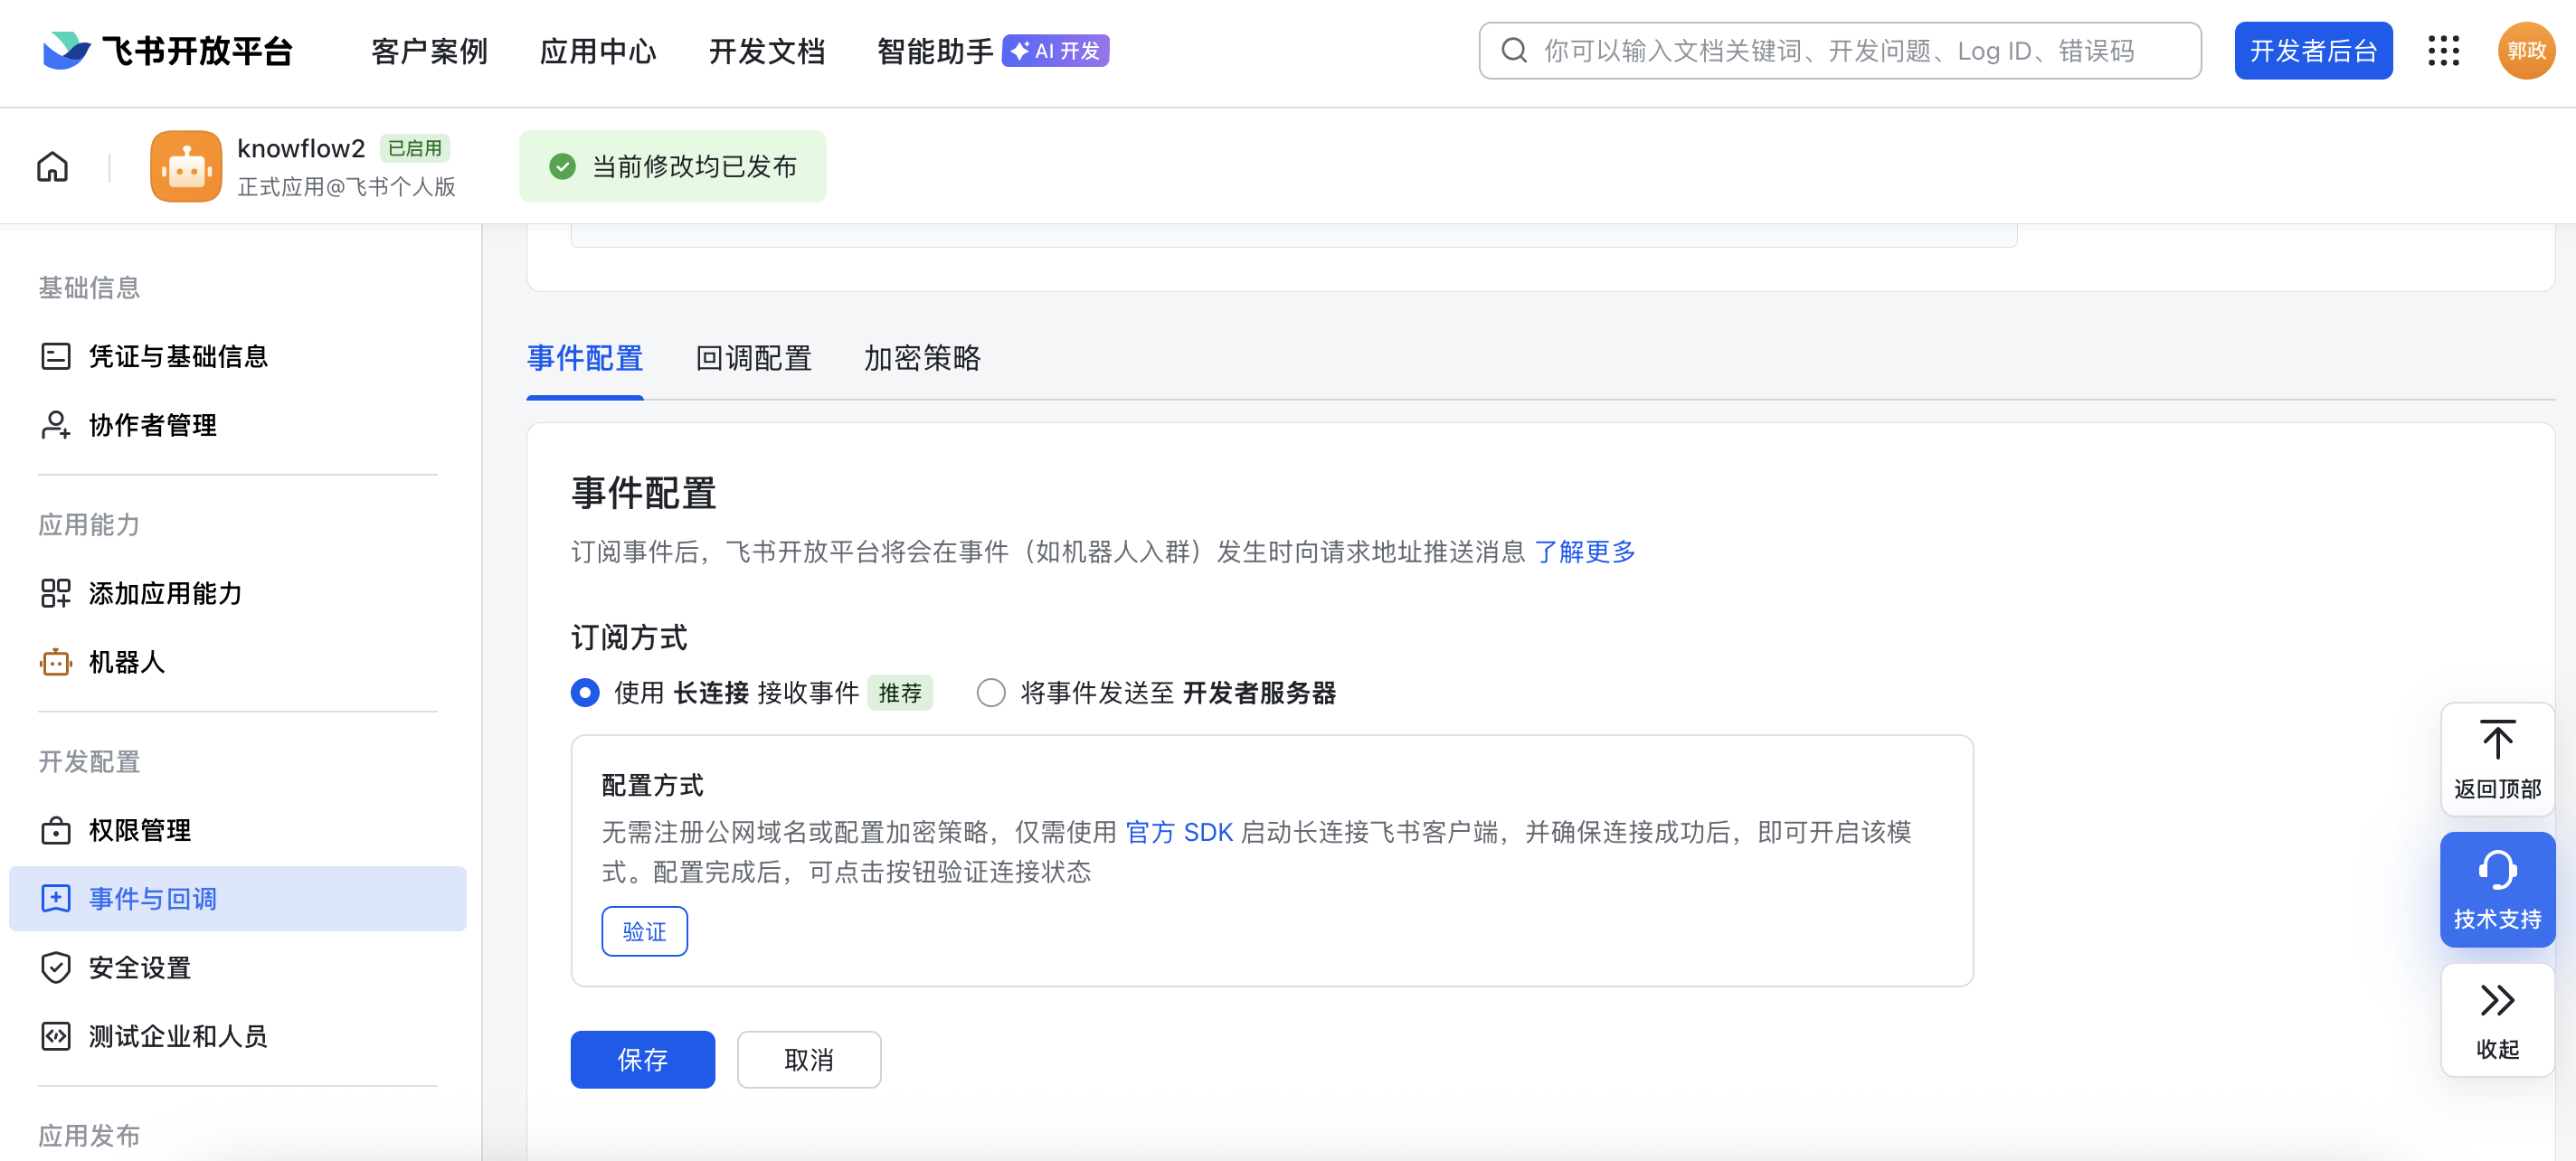This screenshot has height=1161, width=2576.
Task: Go to home via house icon
Action: coord(53,166)
